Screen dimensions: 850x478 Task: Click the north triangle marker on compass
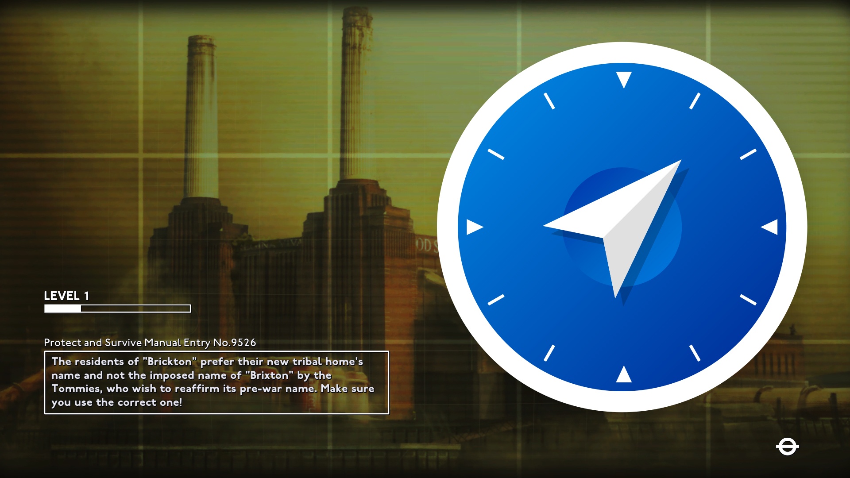click(x=623, y=79)
